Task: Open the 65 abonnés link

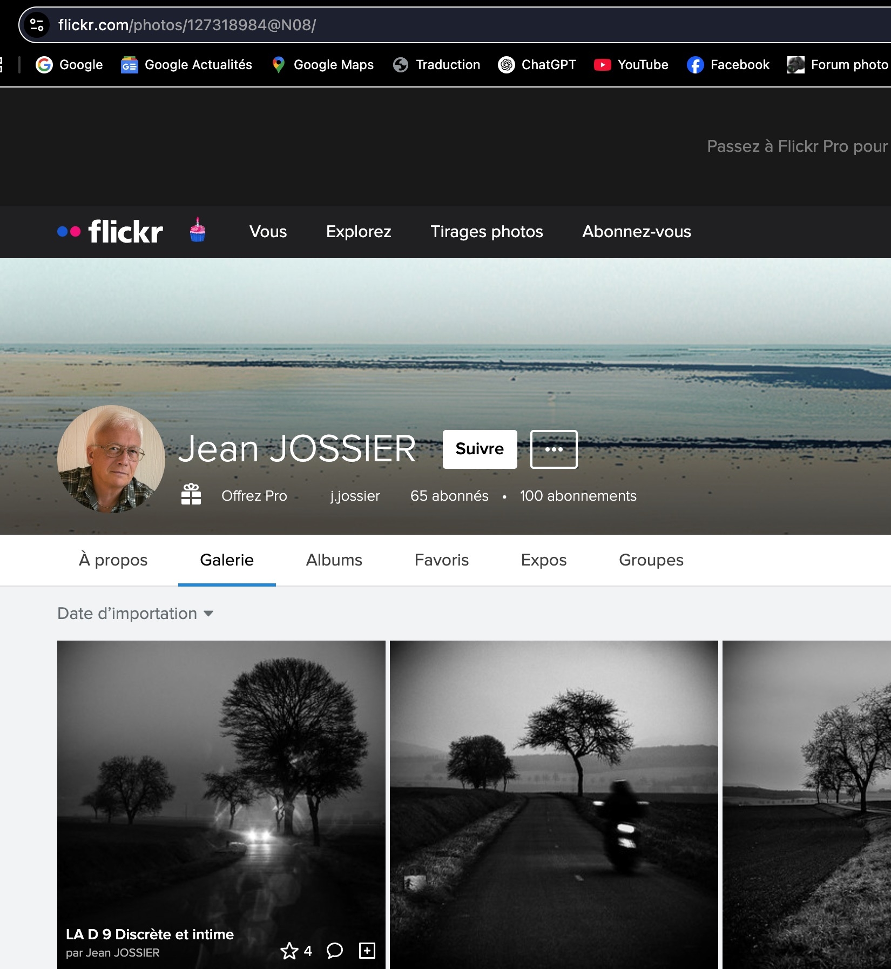Action: pyautogui.click(x=449, y=496)
